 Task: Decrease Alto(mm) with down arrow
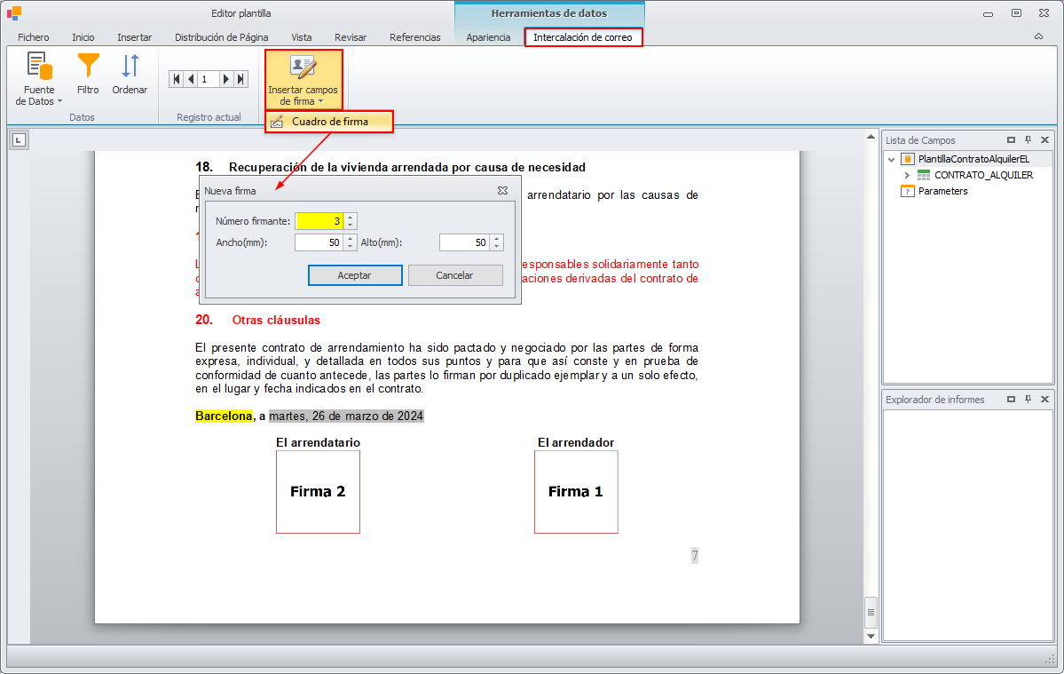pos(497,246)
